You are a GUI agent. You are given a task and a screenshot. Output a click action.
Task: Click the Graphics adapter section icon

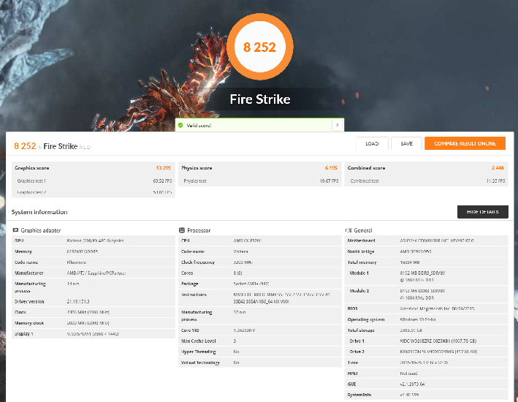[15, 230]
